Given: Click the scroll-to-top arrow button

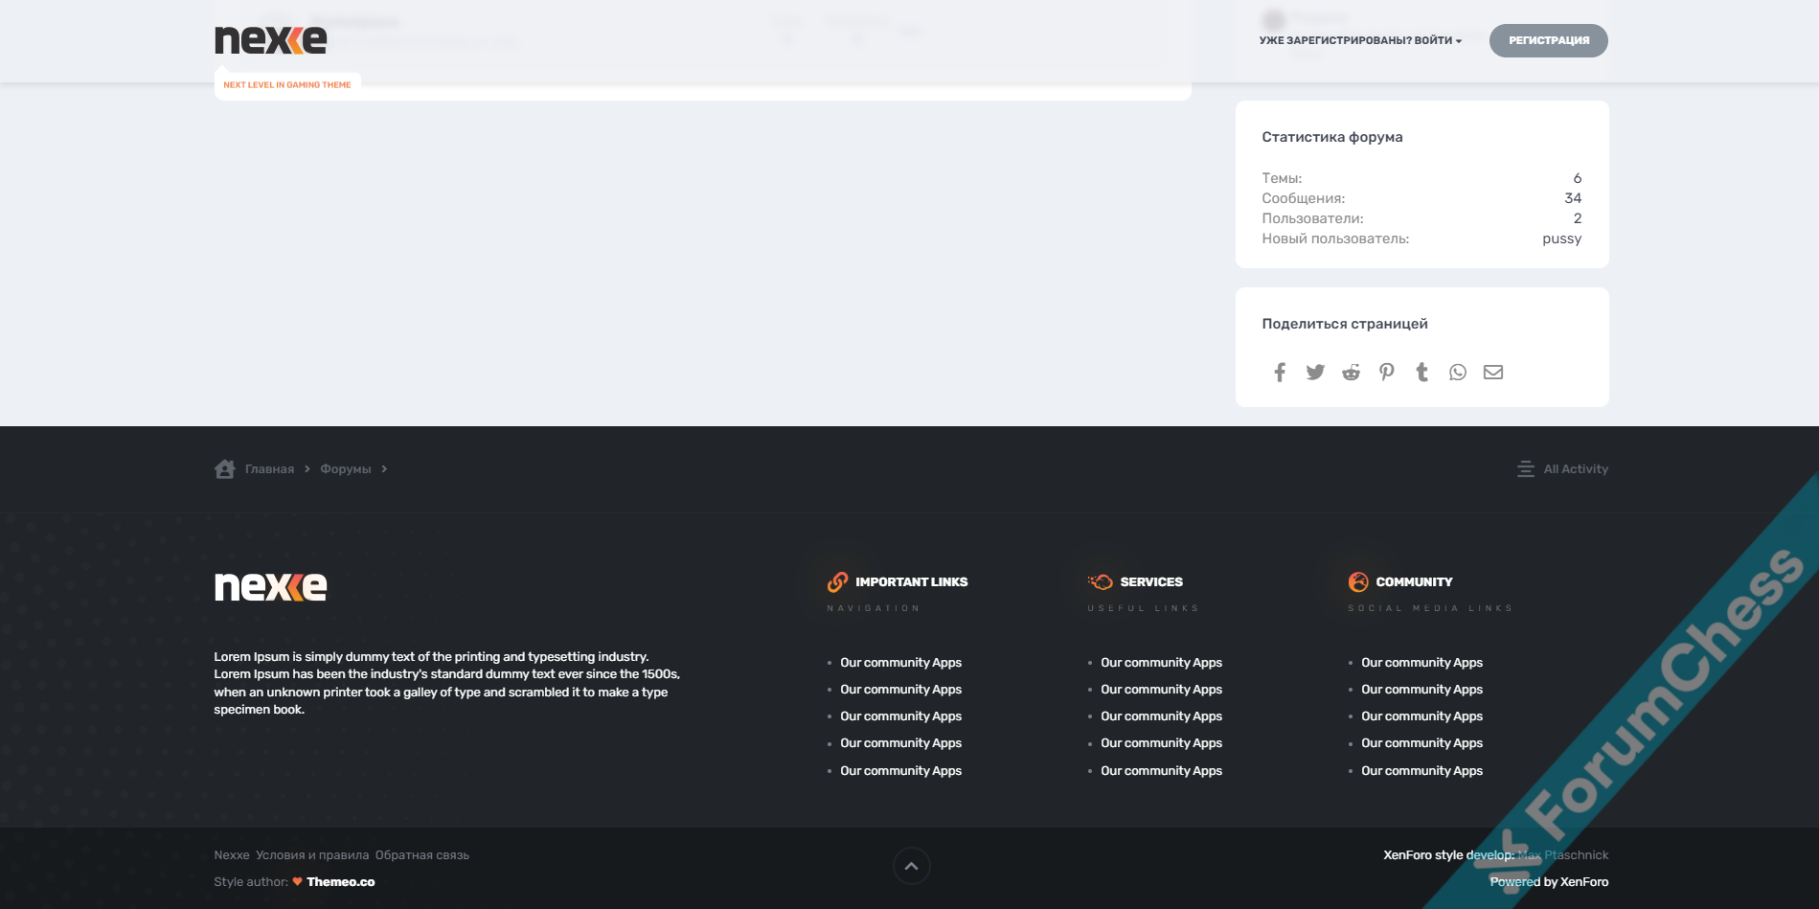Looking at the screenshot, I should (911, 866).
